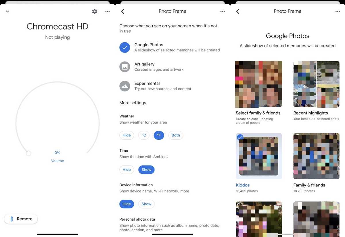Click the 18,708 photos count
This screenshot has height=237, width=345.
(x=304, y=191)
